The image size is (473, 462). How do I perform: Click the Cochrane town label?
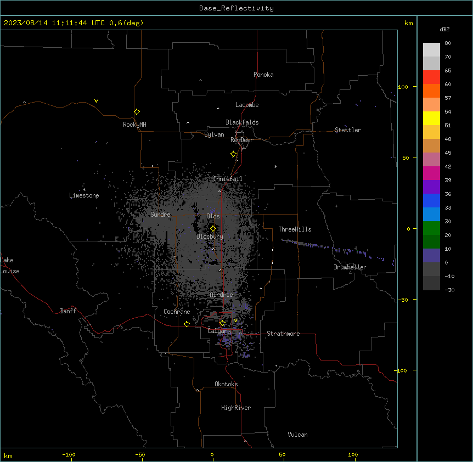coord(177,312)
